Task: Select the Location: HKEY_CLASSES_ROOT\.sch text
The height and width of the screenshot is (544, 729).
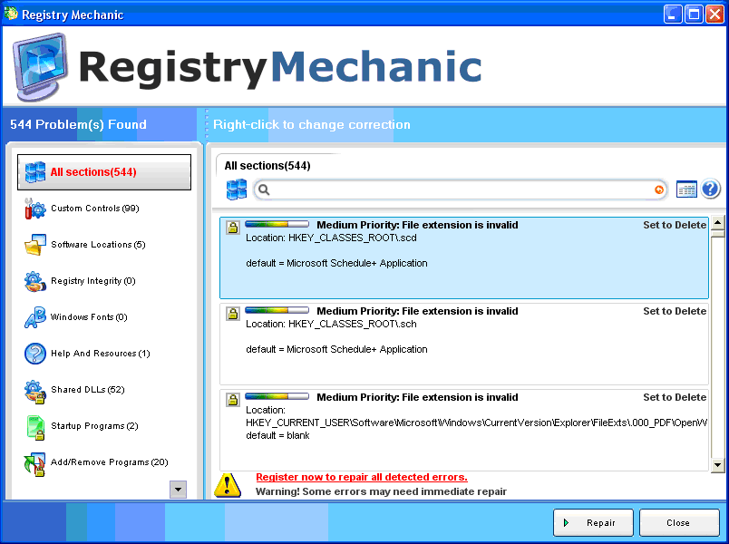Action: tap(331, 324)
